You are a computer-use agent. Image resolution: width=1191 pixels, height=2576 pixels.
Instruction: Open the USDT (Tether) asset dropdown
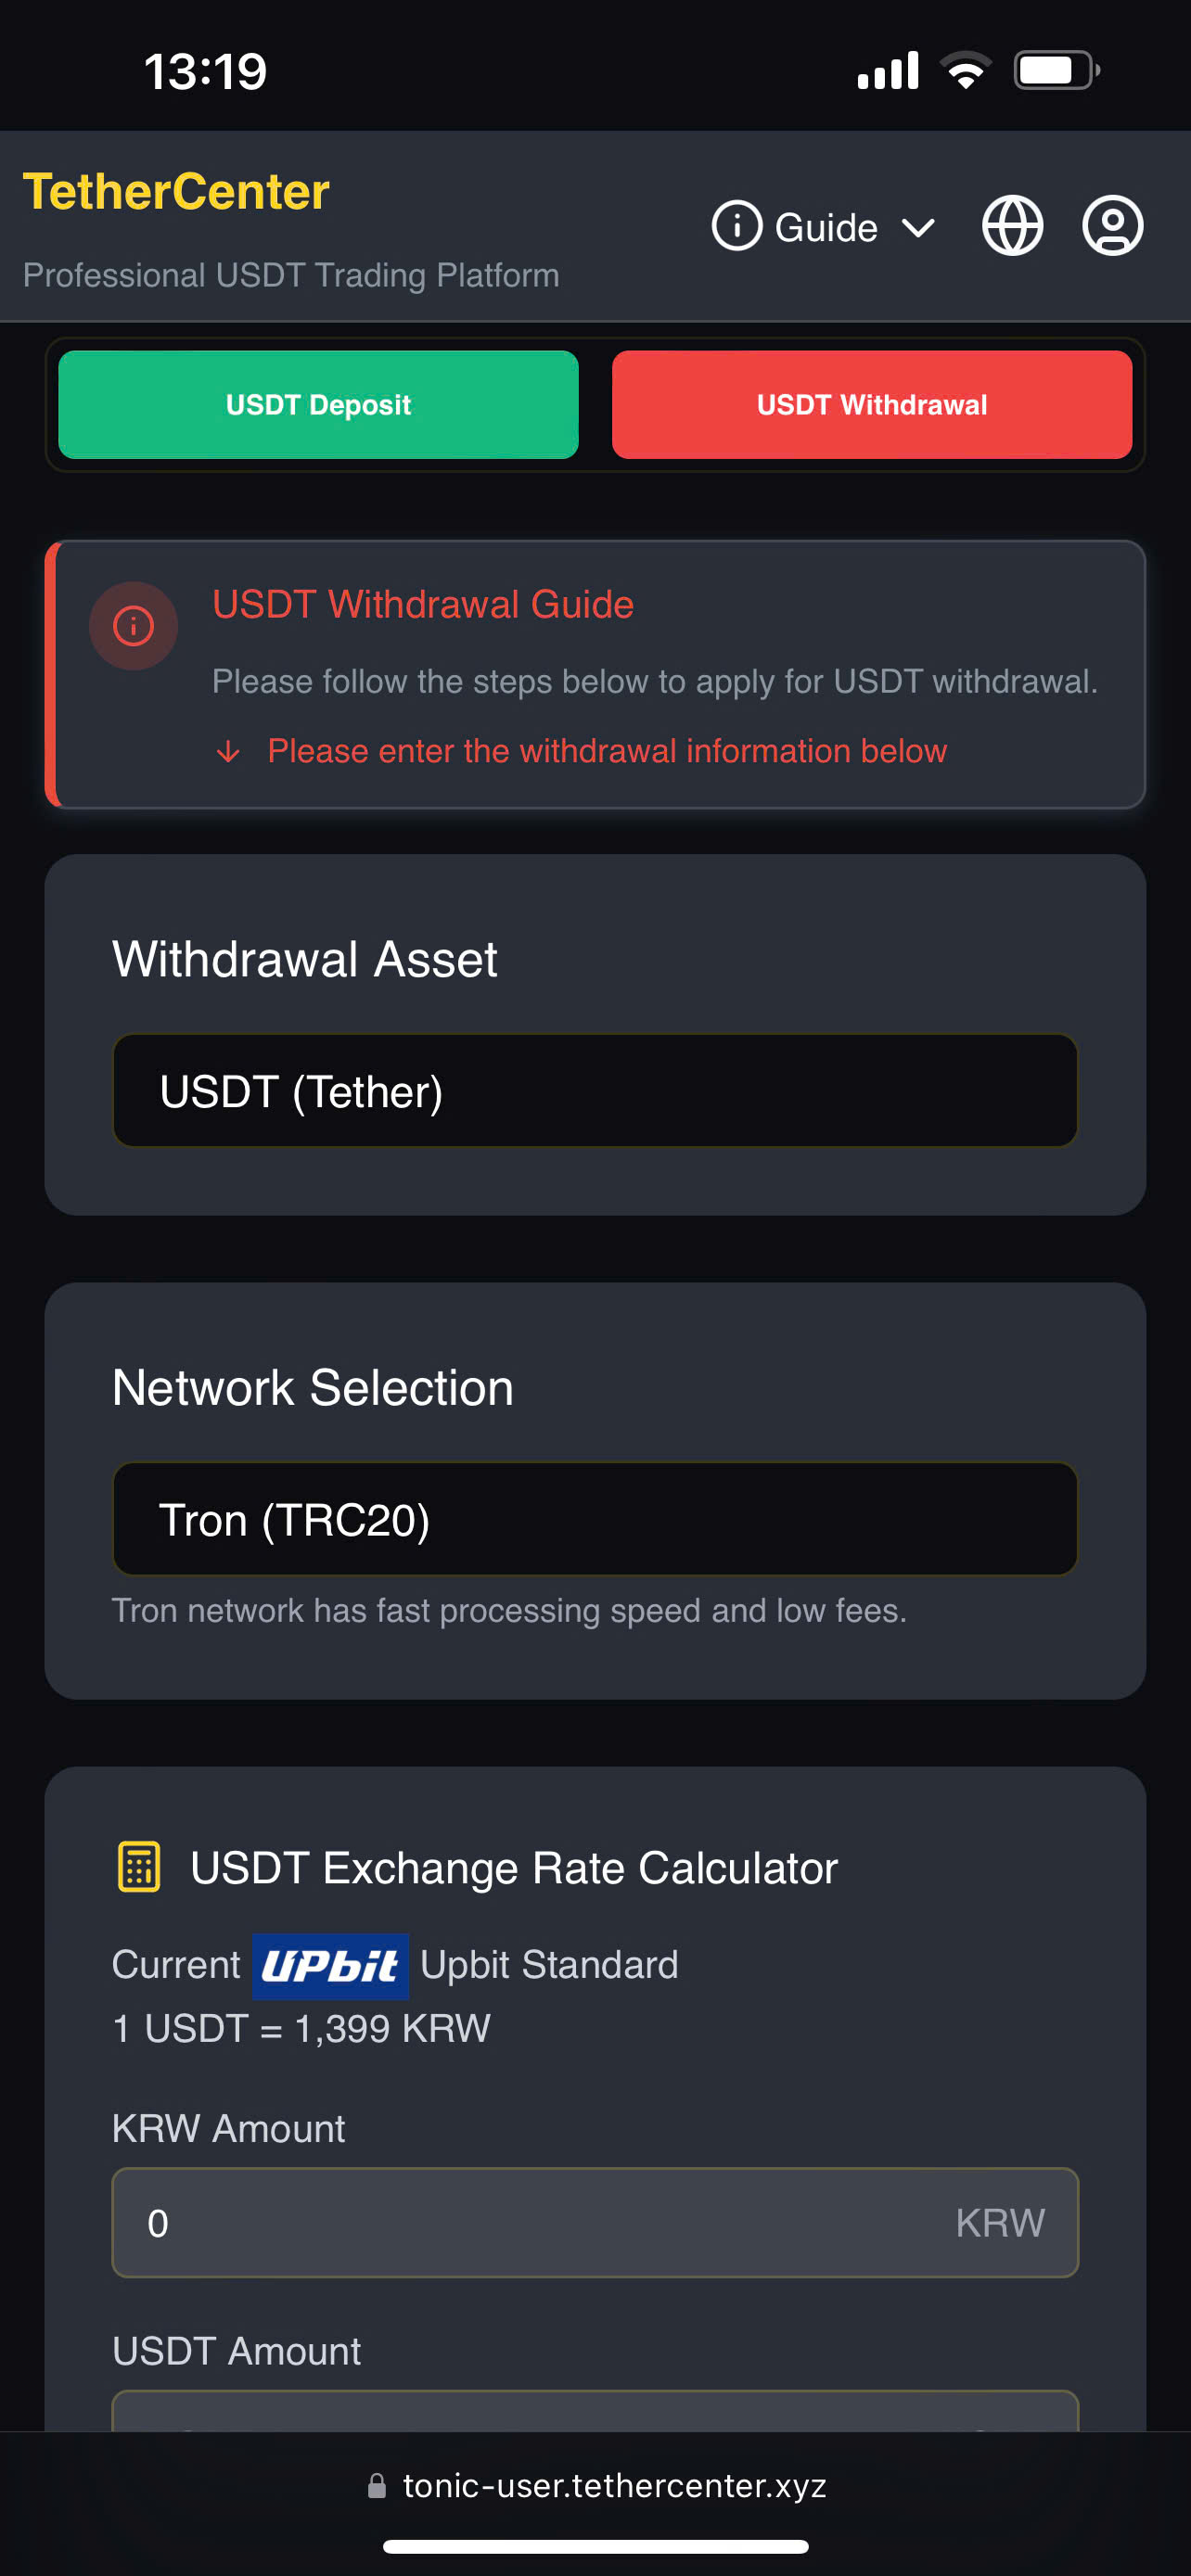pos(595,1090)
